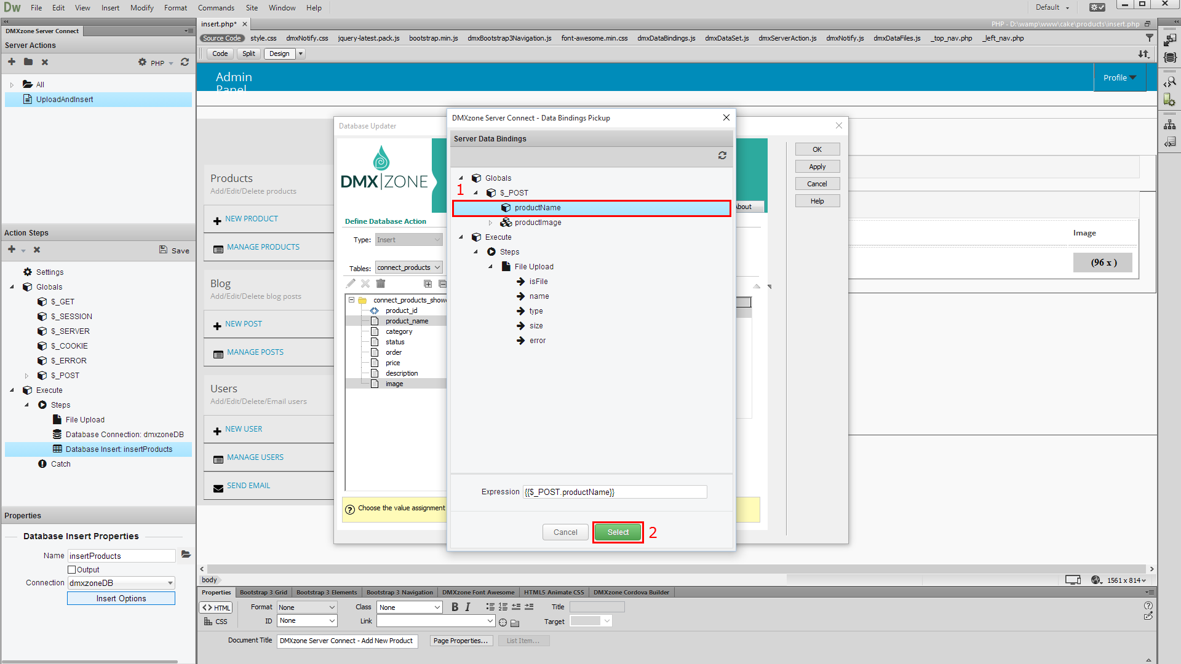Click the help question icon in Properties
The width and height of the screenshot is (1181, 664).
[x=1148, y=606]
